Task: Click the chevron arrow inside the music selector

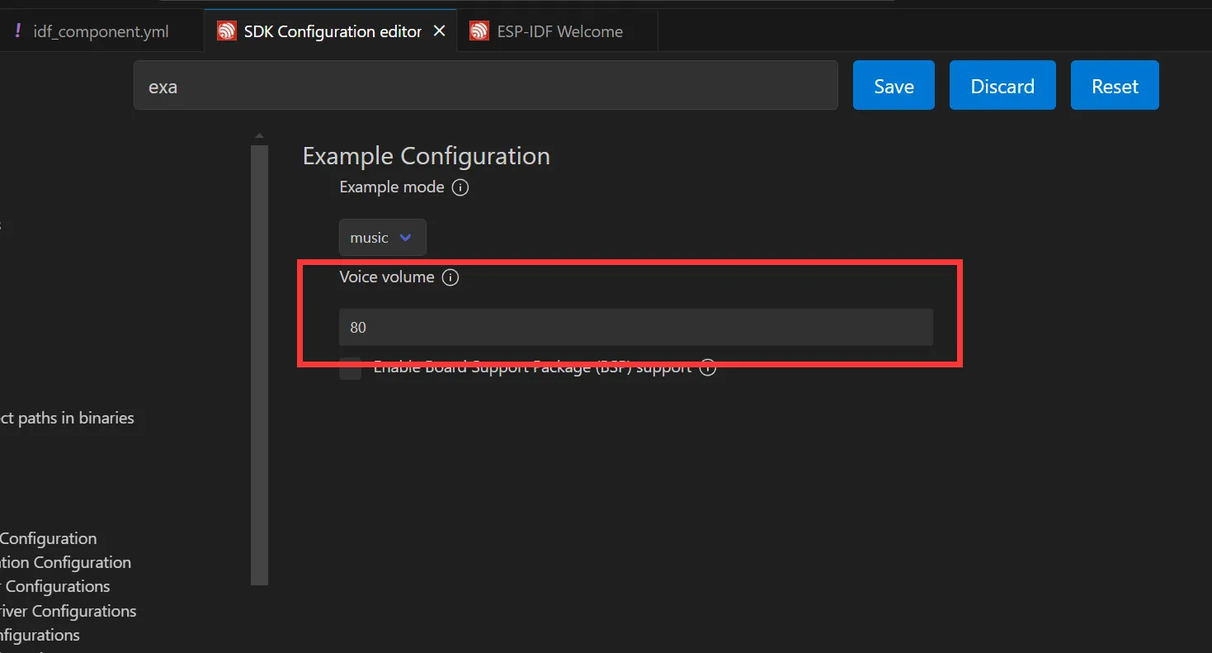Action: coord(405,237)
